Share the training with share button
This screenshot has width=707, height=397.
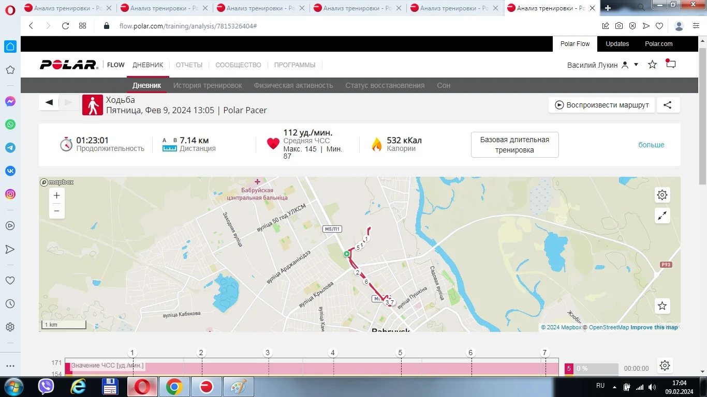(x=668, y=105)
